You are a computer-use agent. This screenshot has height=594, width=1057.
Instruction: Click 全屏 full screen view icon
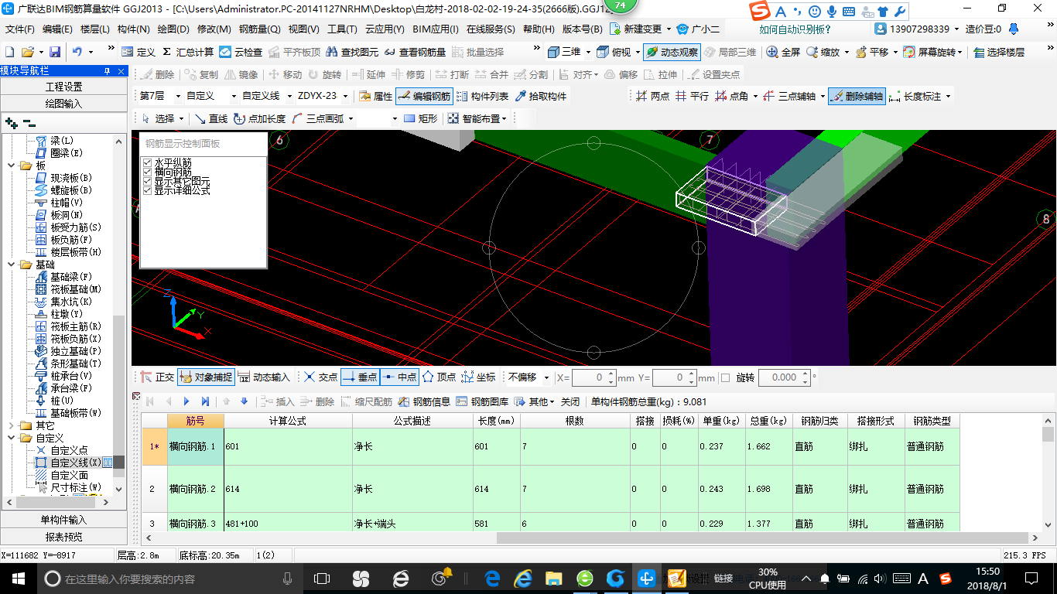coord(783,52)
